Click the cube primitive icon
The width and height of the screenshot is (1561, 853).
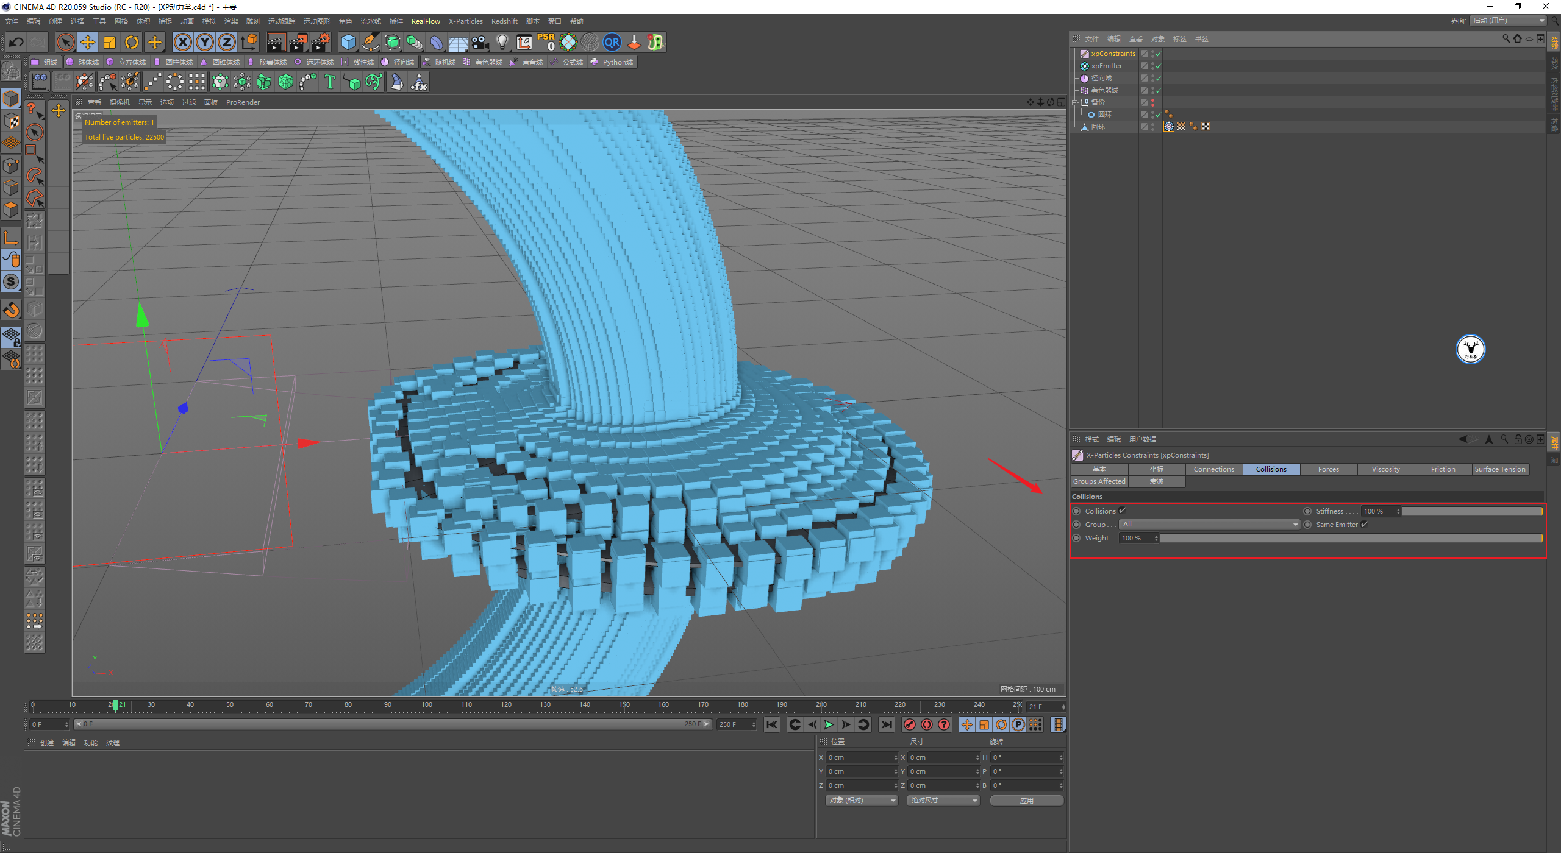click(348, 43)
